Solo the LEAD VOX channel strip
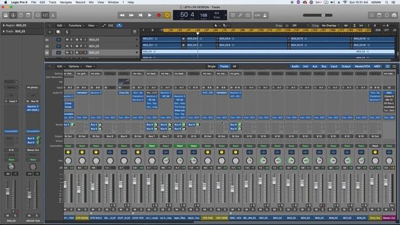 (x=141, y=209)
